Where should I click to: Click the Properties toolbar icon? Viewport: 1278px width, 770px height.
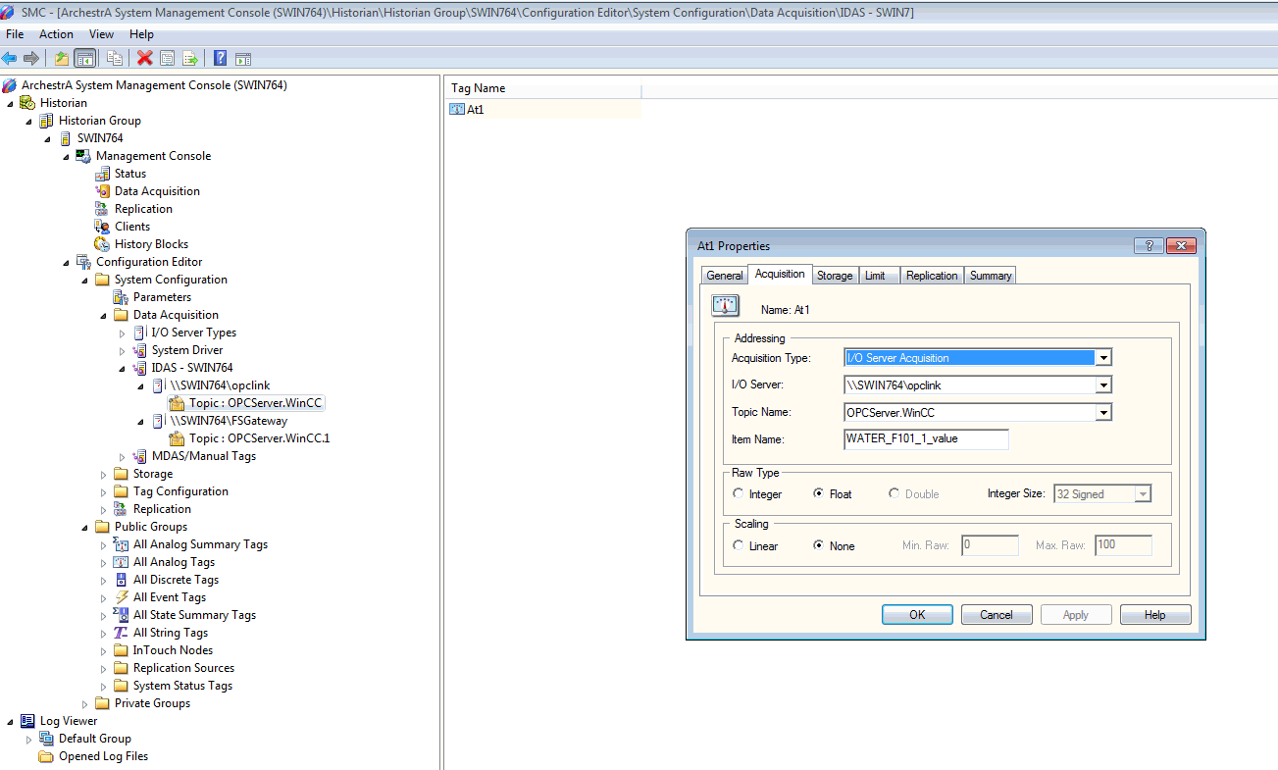(167, 58)
